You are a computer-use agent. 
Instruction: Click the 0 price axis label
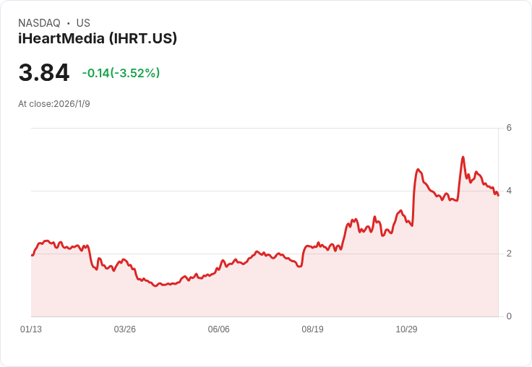pos(509,316)
